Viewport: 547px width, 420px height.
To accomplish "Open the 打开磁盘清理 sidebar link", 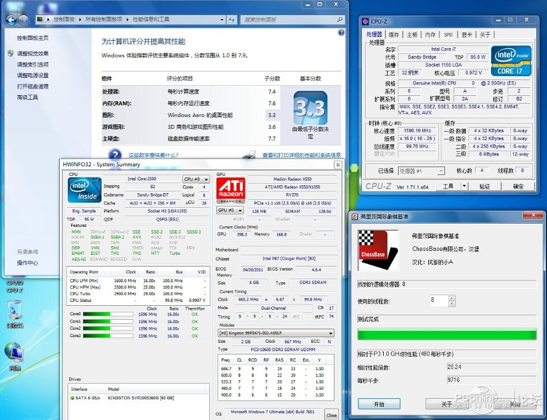I will click(x=33, y=86).
